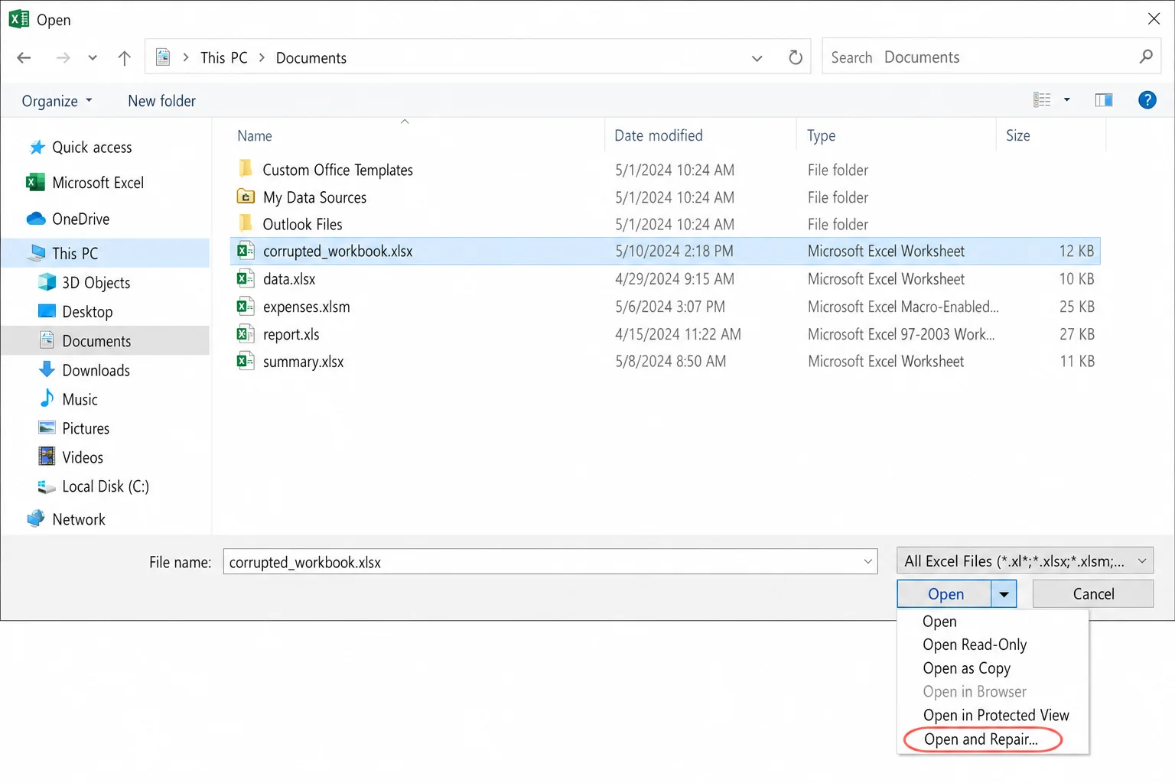Select the data.xlsx file
This screenshot has height=783, width=1175.
(x=289, y=279)
